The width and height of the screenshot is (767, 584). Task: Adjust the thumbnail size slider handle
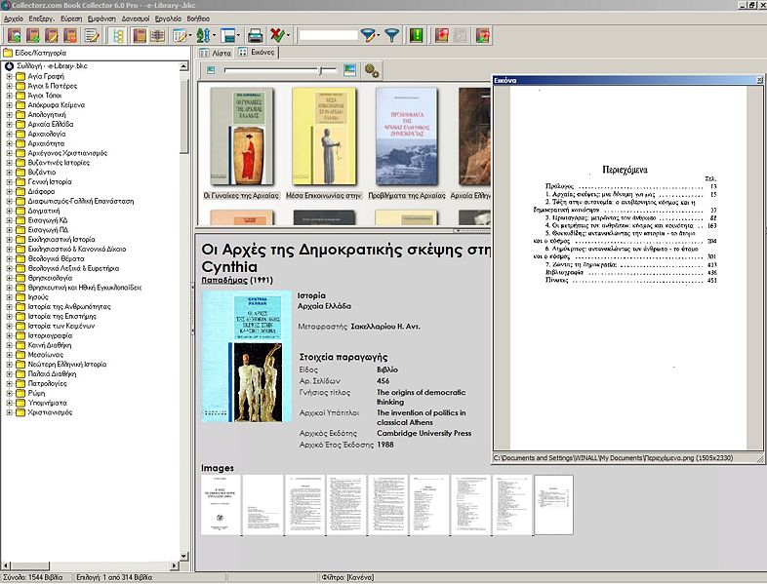[x=320, y=71]
